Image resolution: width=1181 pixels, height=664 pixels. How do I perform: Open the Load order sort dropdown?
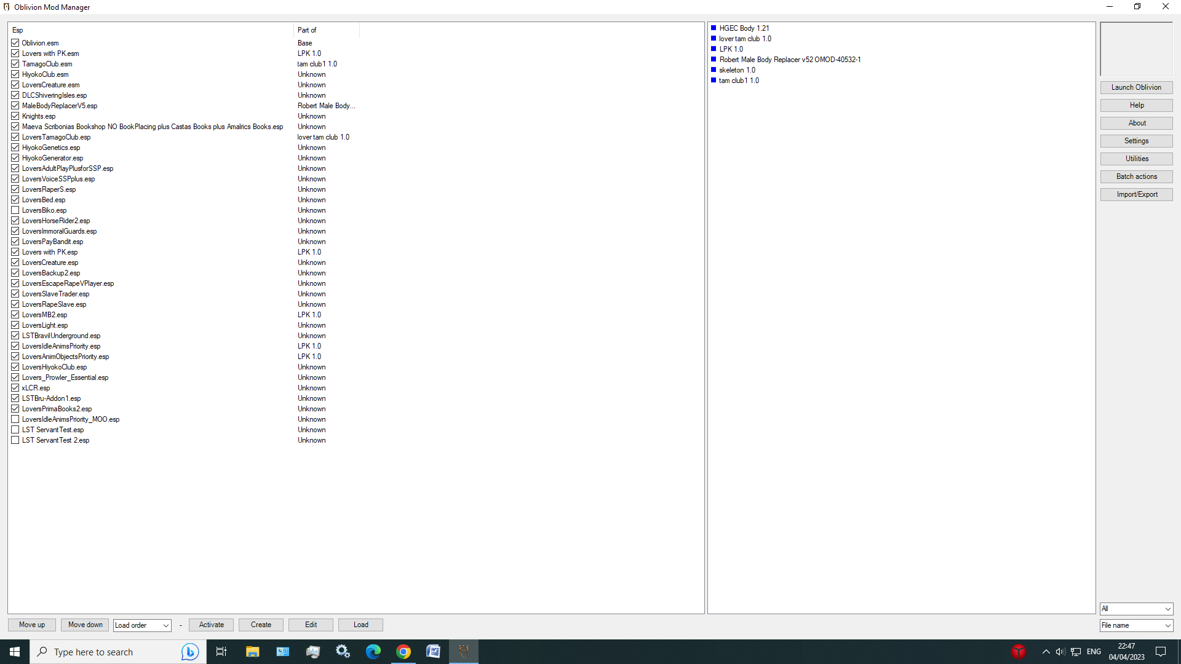[x=142, y=625]
